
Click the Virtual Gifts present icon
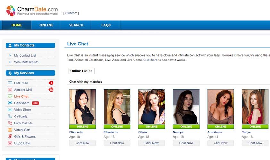[10, 130]
